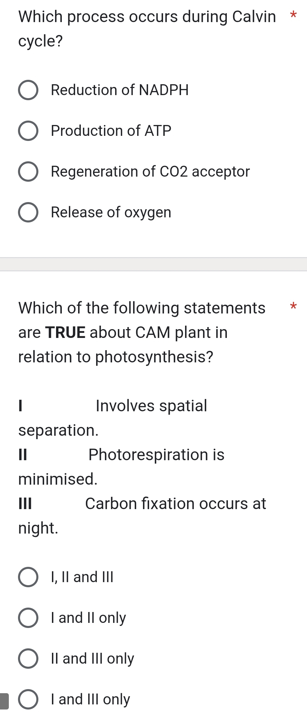
Task: Click the "Release of oxygen" text label
Action: pyautogui.click(x=111, y=213)
